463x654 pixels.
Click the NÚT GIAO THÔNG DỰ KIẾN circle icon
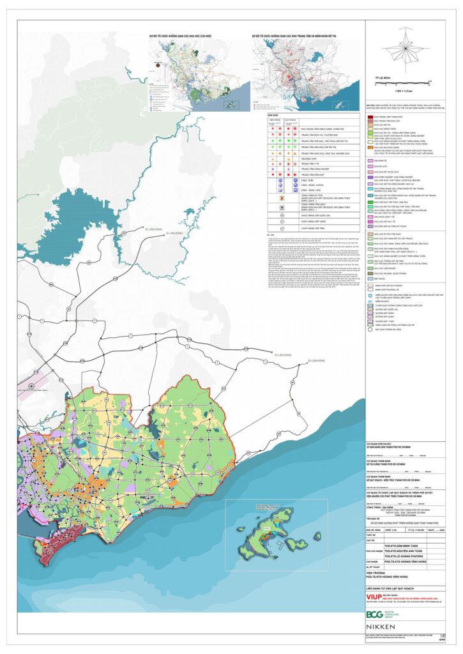click(x=370, y=330)
